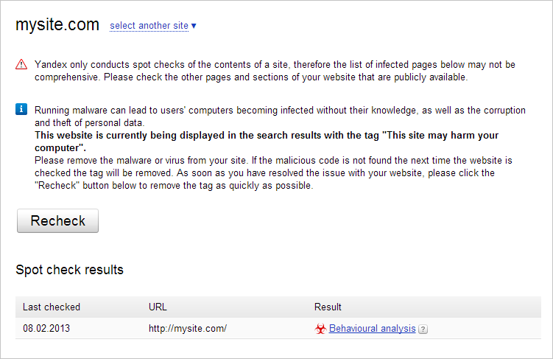
Task: Click the Running malware information paragraph
Action: click(280, 116)
